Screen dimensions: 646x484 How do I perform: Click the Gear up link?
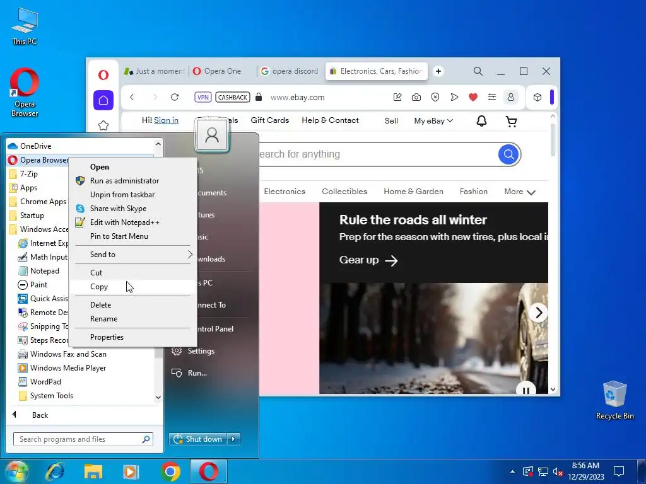pyautogui.click(x=368, y=260)
